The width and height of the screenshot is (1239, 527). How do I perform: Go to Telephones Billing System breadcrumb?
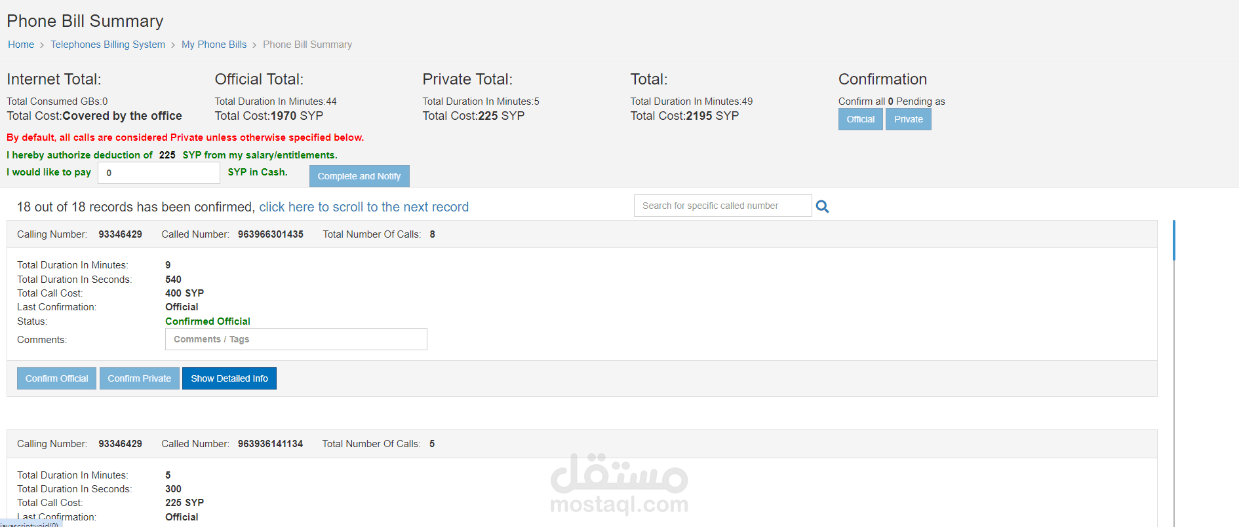[108, 45]
